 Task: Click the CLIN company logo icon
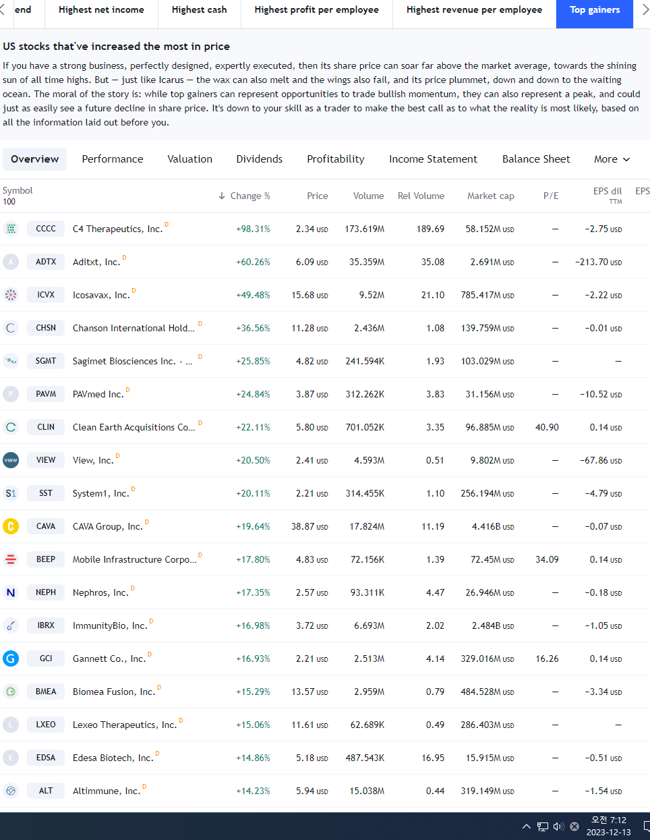[x=11, y=427]
